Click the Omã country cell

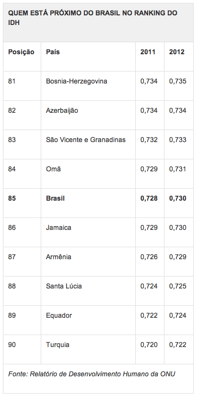click(x=53, y=169)
